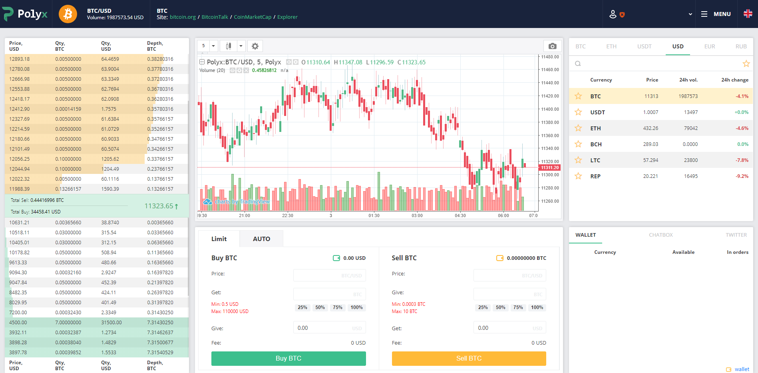The height and width of the screenshot is (373, 758).
Task: Select the Limit order tab
Action: coord(219,239)
